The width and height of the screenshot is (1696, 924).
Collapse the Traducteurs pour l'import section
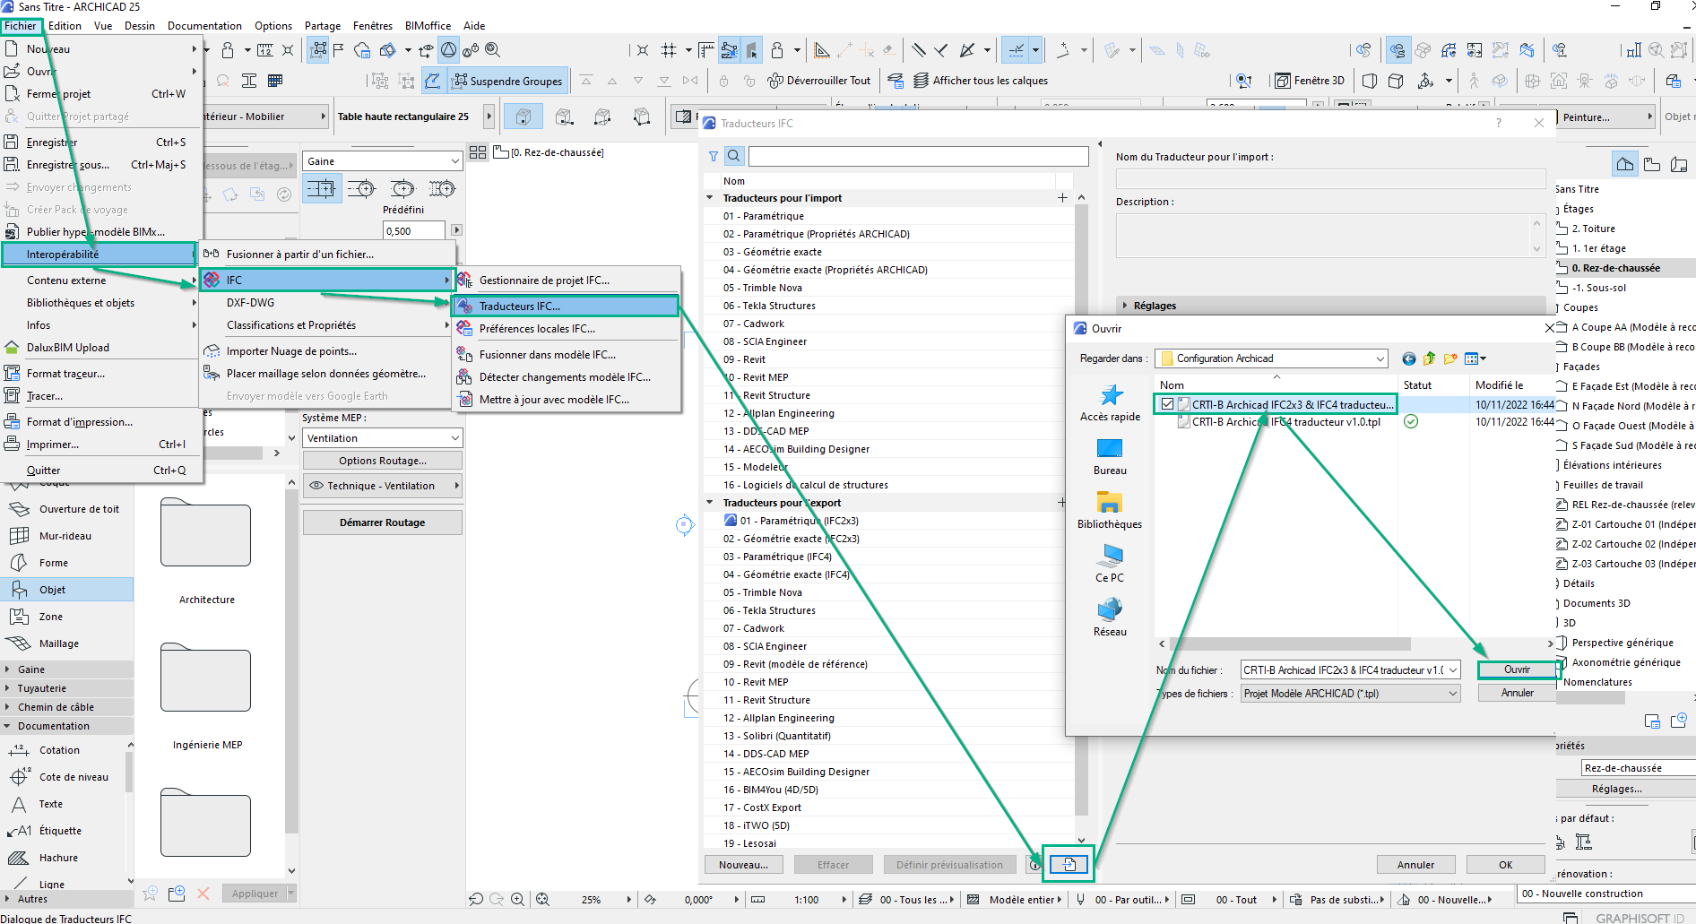[710, 198]
